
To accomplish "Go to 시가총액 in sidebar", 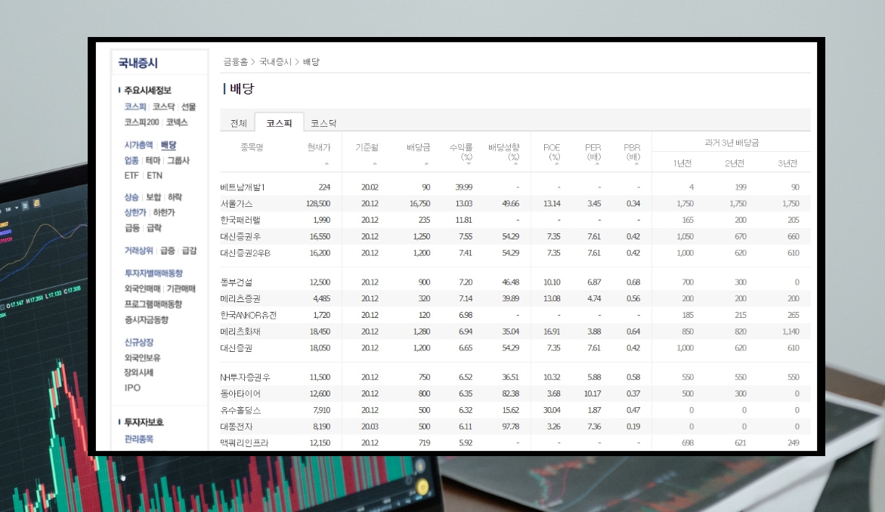I will click(x=139, y=145).
